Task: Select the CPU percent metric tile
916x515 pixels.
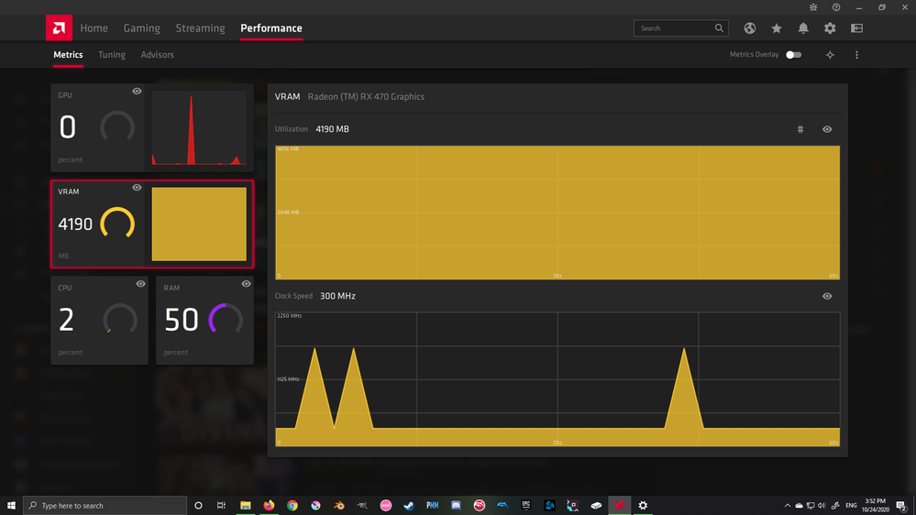Action: 99,321
